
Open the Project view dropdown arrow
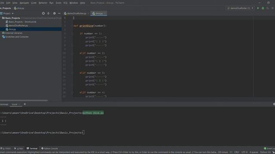[x=12, y=13]
